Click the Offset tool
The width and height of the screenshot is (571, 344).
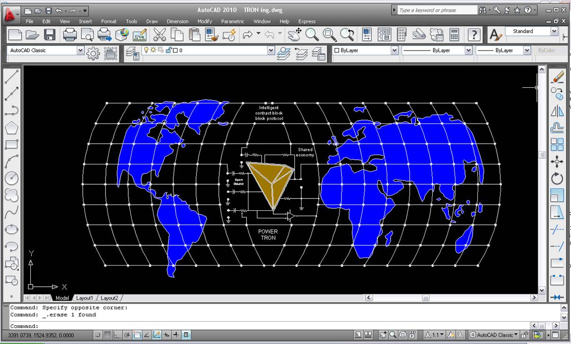point(557,128)
